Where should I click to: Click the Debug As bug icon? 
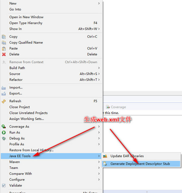coord(4,138)
